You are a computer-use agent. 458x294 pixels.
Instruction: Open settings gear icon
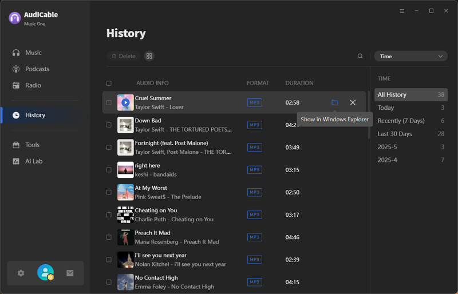point(21,273)
